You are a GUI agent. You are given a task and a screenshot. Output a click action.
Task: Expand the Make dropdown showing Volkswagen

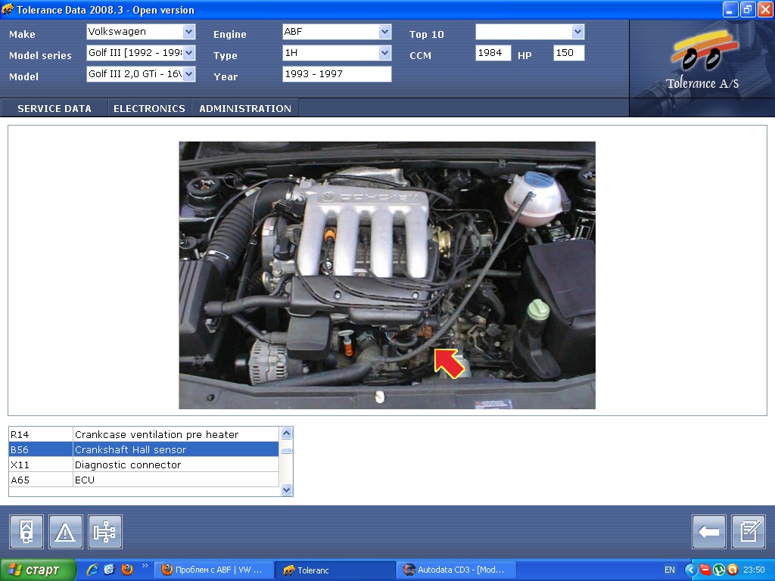189,32
